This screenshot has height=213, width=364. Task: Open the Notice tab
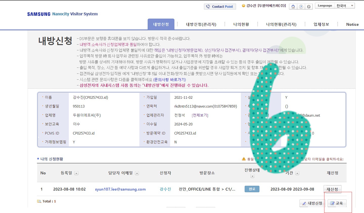pyautogui.click(x=352, y=24)
